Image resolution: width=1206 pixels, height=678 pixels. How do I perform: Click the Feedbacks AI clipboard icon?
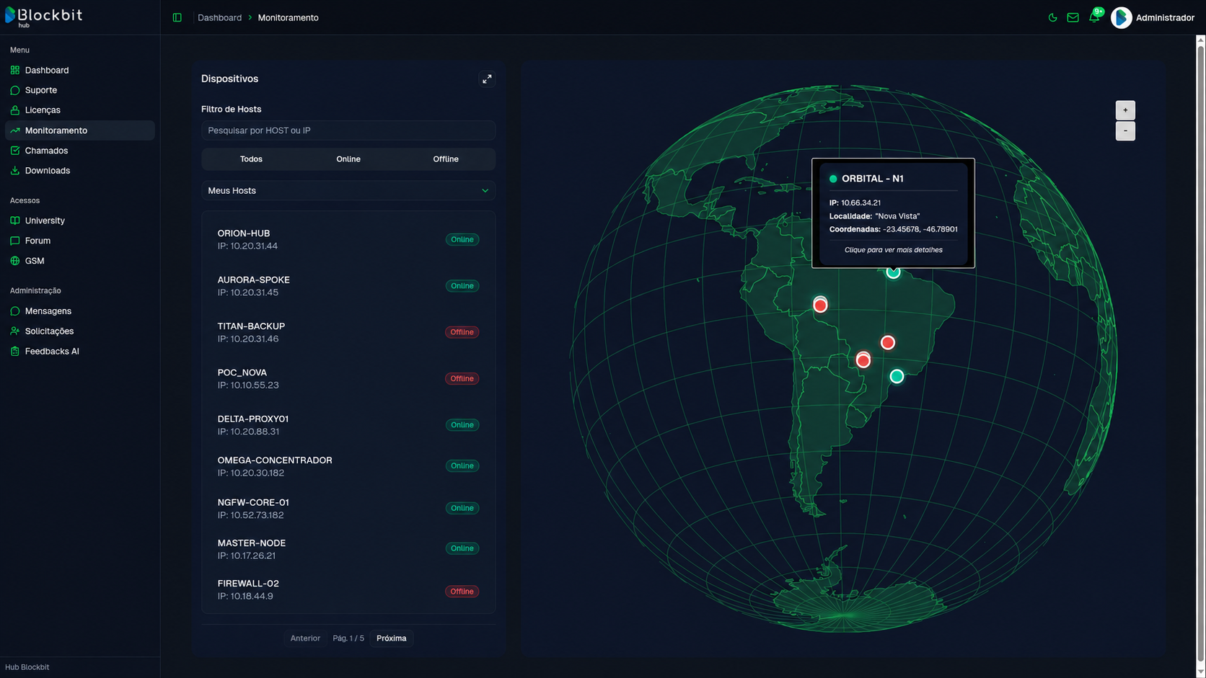pyautogui.click(x=15, y=352)
